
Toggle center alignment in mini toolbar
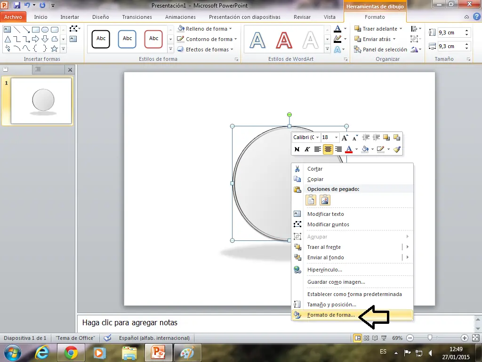(328, 149)
